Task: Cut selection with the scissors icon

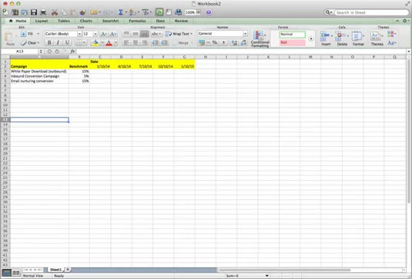Action: pyautogui.click(x=55, y=12)
